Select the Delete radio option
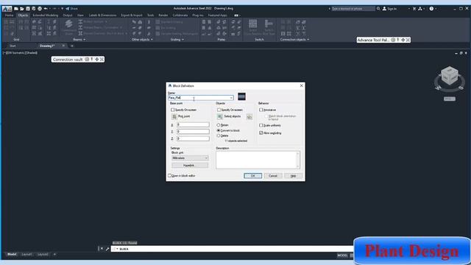 [219, 135]
